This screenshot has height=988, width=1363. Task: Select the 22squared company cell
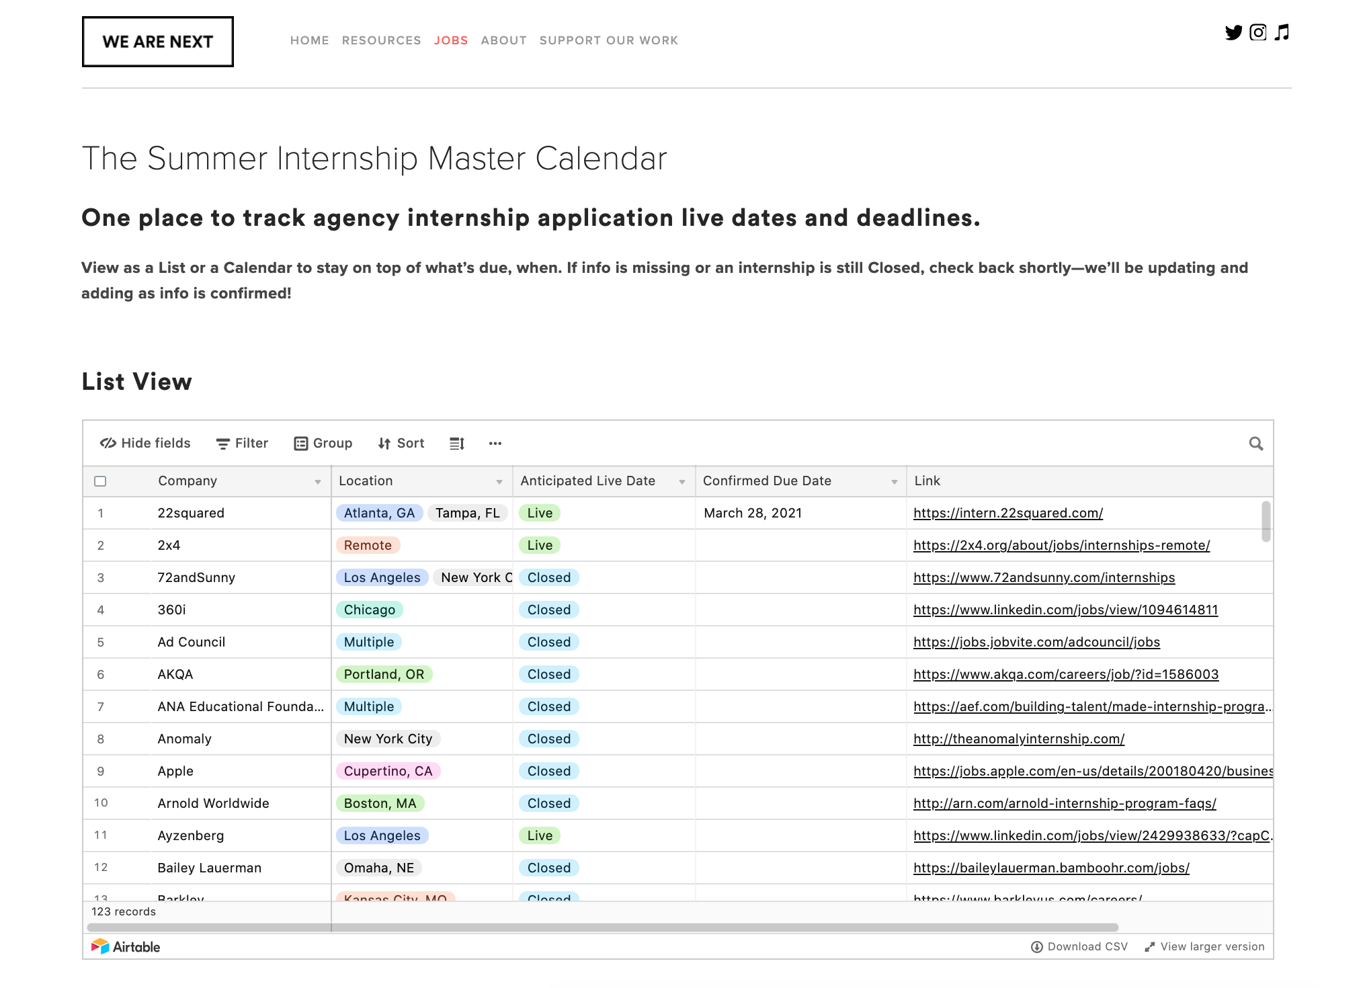click(241, 513)
